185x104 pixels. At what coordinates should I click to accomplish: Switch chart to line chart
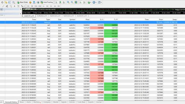(x=64, y=2)
